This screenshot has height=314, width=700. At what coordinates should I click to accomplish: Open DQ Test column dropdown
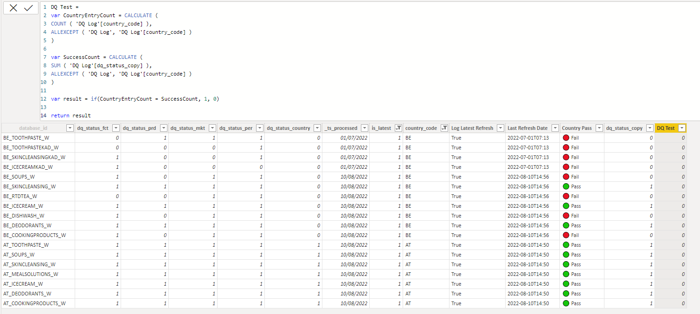click(x=681, y=128)
